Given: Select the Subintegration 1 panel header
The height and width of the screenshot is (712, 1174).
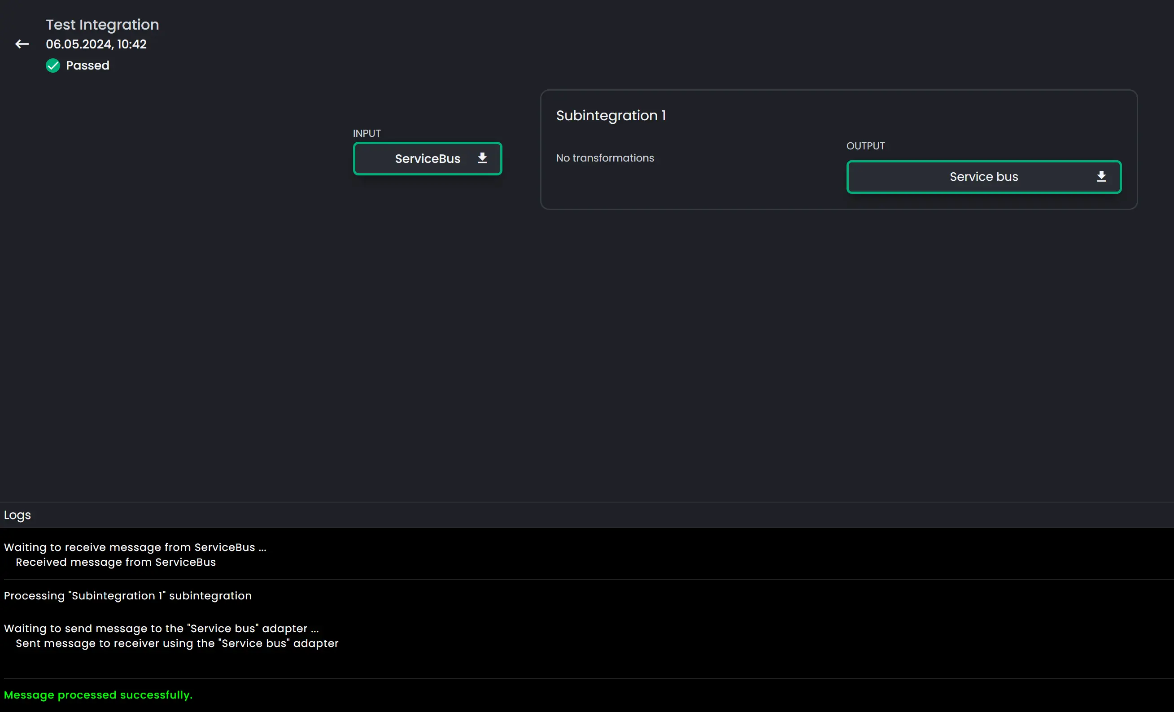Looking at the screenshot, I should 611,116.
